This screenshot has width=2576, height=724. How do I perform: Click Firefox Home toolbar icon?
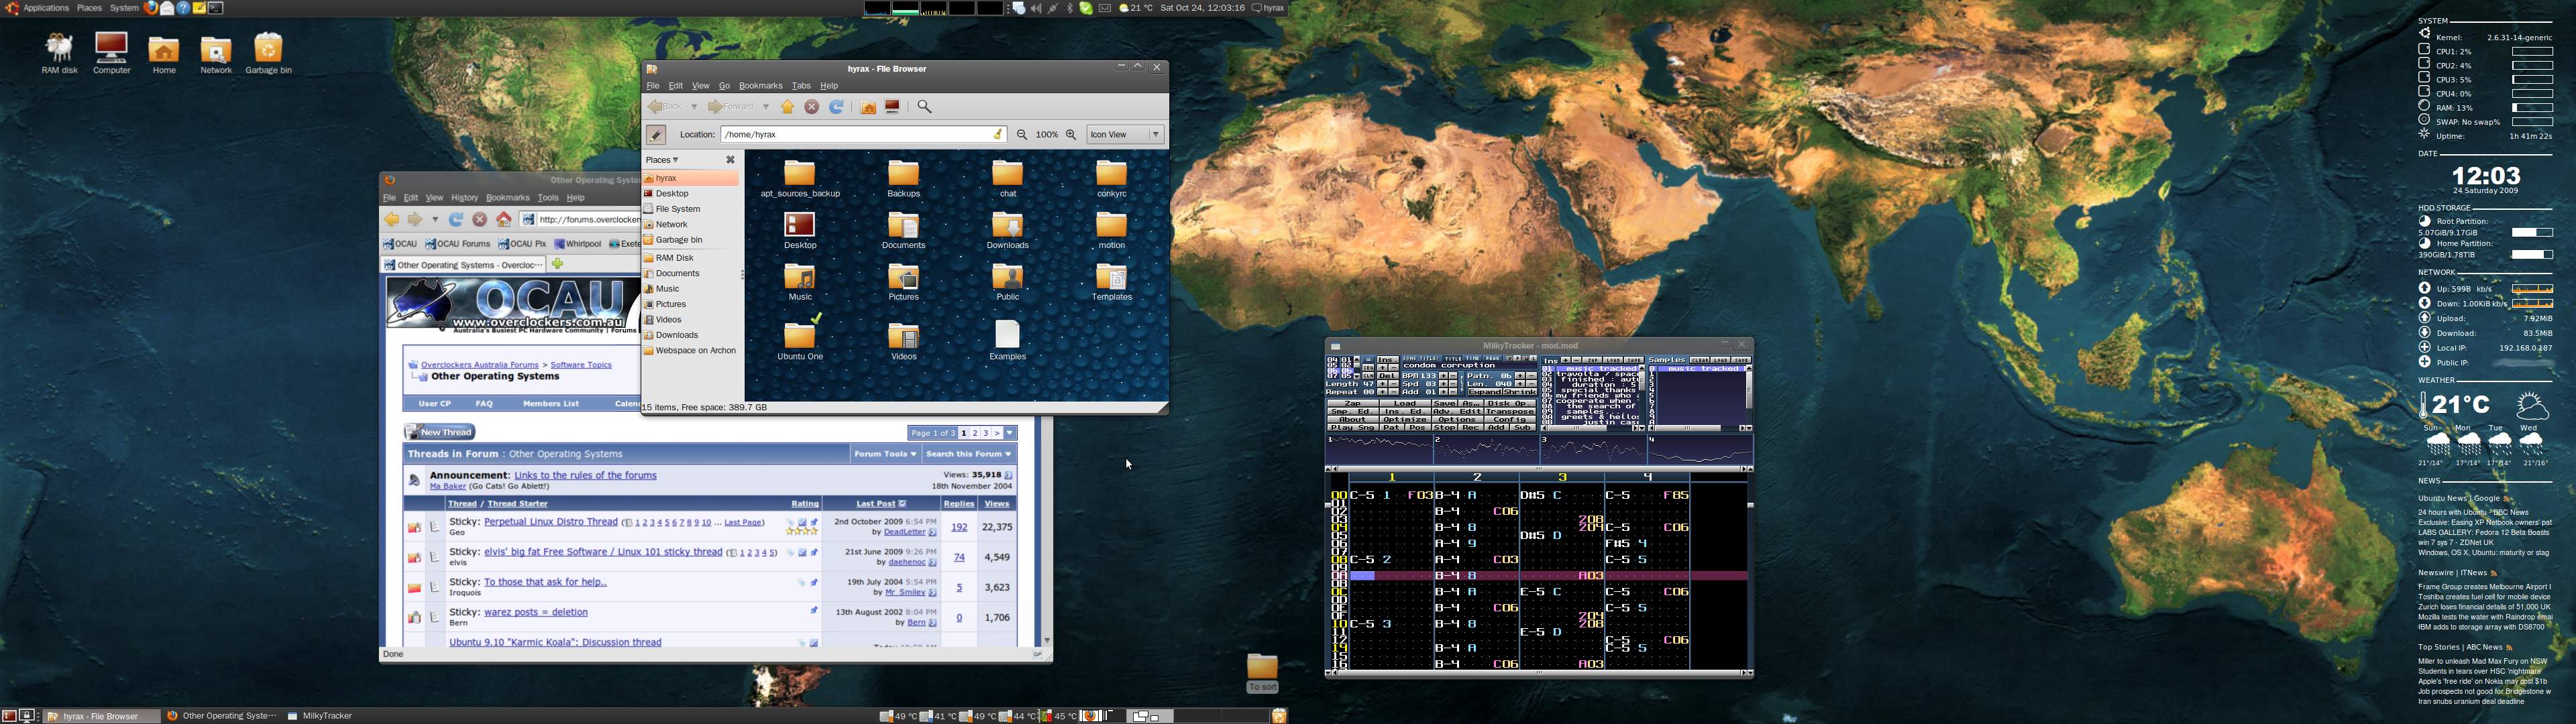click(x=504, y=220)
